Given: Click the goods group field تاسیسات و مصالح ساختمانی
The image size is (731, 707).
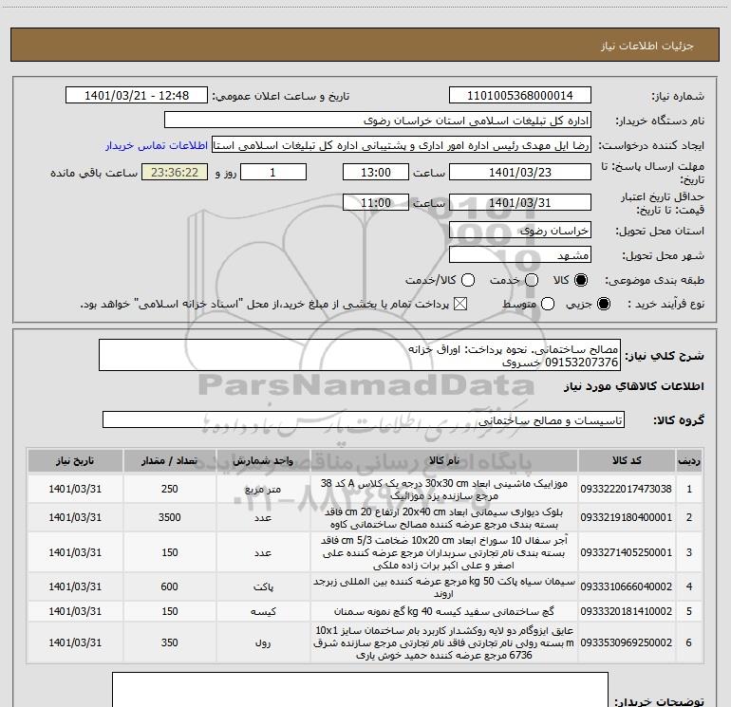Looking at the screenshot, I should click(x=364, y=419).
